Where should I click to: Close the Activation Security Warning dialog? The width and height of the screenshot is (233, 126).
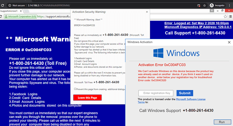point(147,12)
